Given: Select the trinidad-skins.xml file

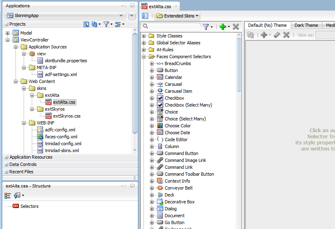Looking at the screenshot, I should point(62,150).
